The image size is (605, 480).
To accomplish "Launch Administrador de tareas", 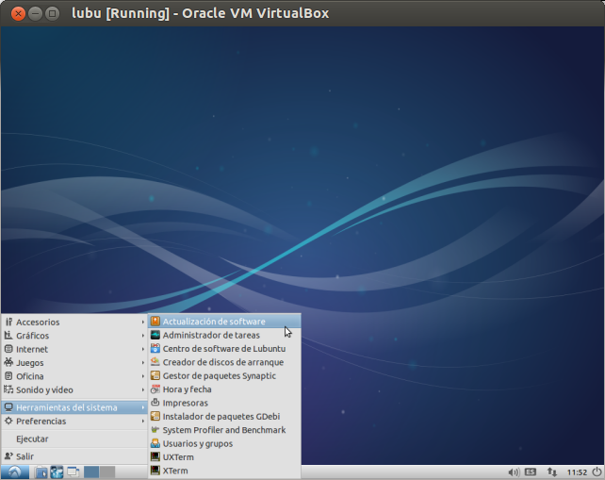I will coord(211,335).
